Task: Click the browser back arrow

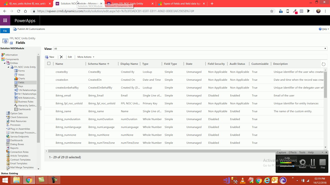Action: click(x=5, y=11)
